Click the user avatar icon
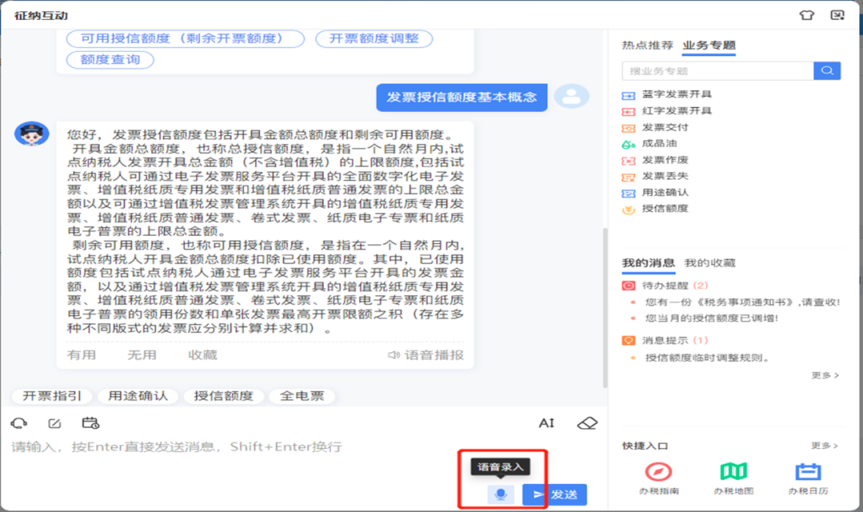Screen dimensions: 863x512 tap(571, 96)
